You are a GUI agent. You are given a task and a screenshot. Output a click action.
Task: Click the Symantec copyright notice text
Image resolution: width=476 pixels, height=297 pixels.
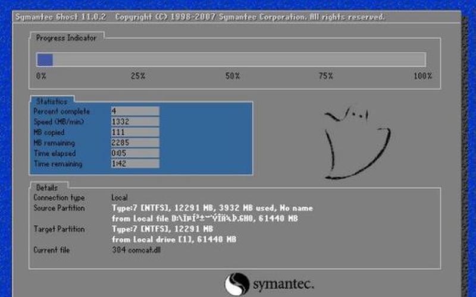click(x=250, y=17)
